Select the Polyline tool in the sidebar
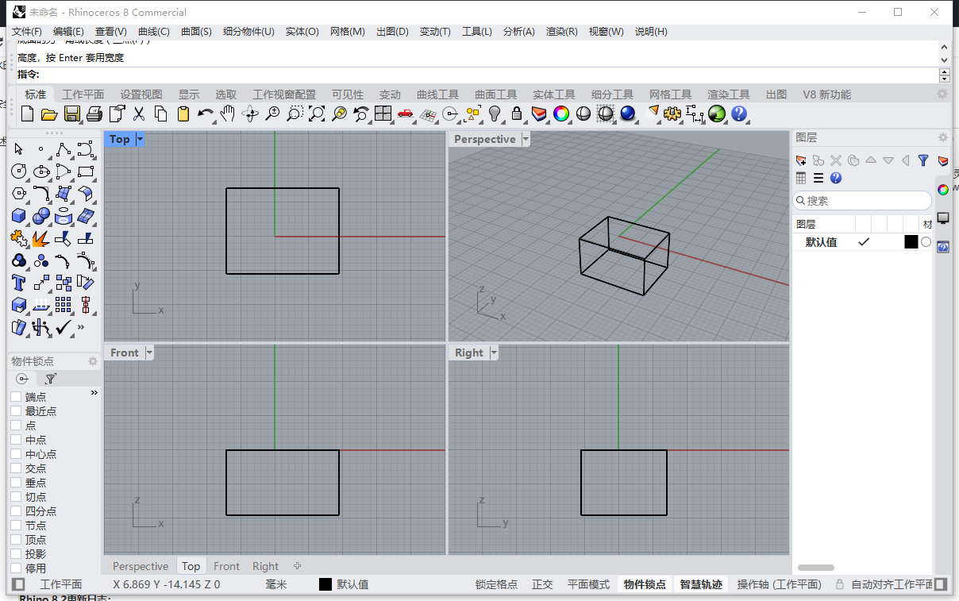The height and width of the screenshot is (601, 959). coord(64,149)
